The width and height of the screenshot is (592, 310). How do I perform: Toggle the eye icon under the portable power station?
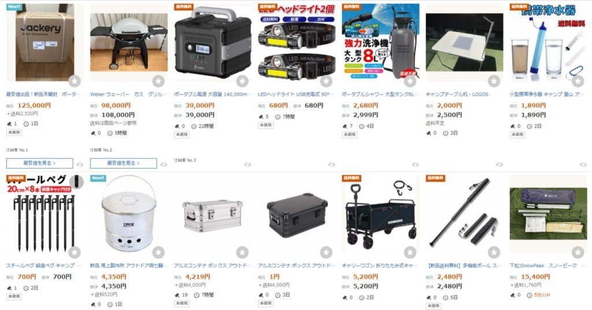pyautogui.click(x=247, y=165)
